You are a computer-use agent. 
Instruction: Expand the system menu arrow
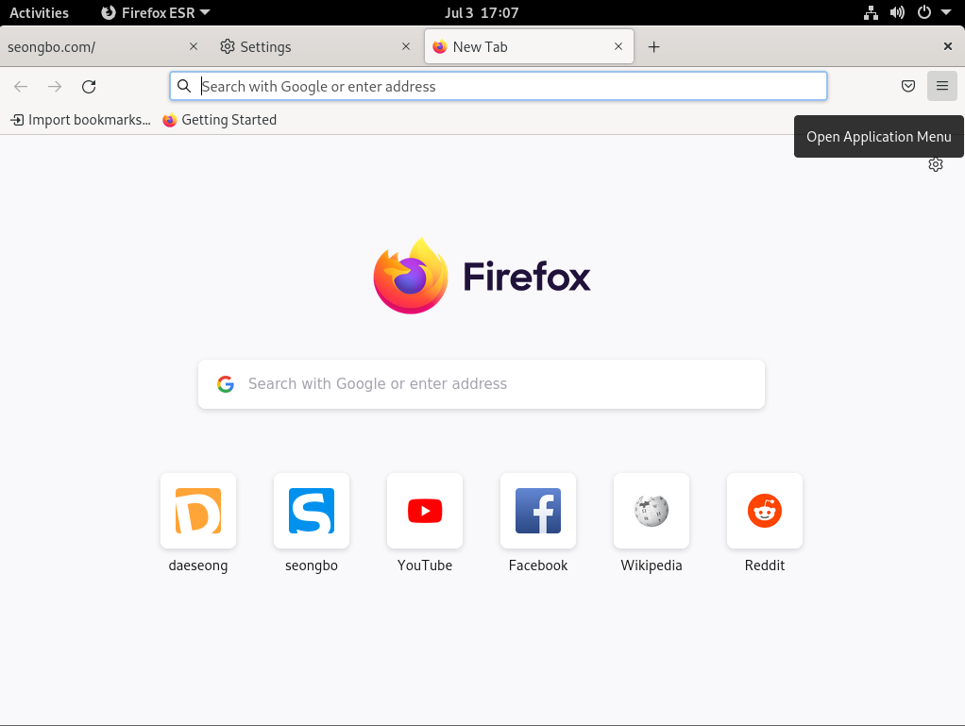click(x=946, y=12)
